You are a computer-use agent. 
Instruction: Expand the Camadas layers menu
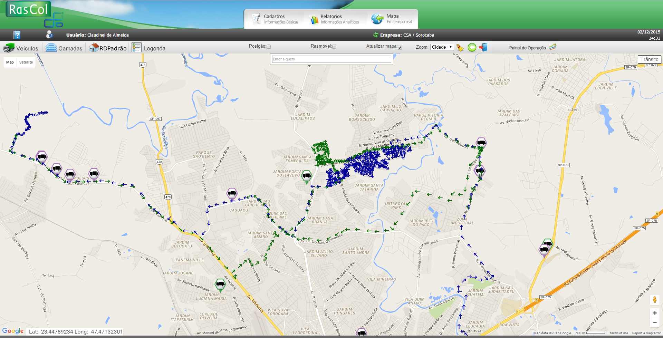coord(64,48)
